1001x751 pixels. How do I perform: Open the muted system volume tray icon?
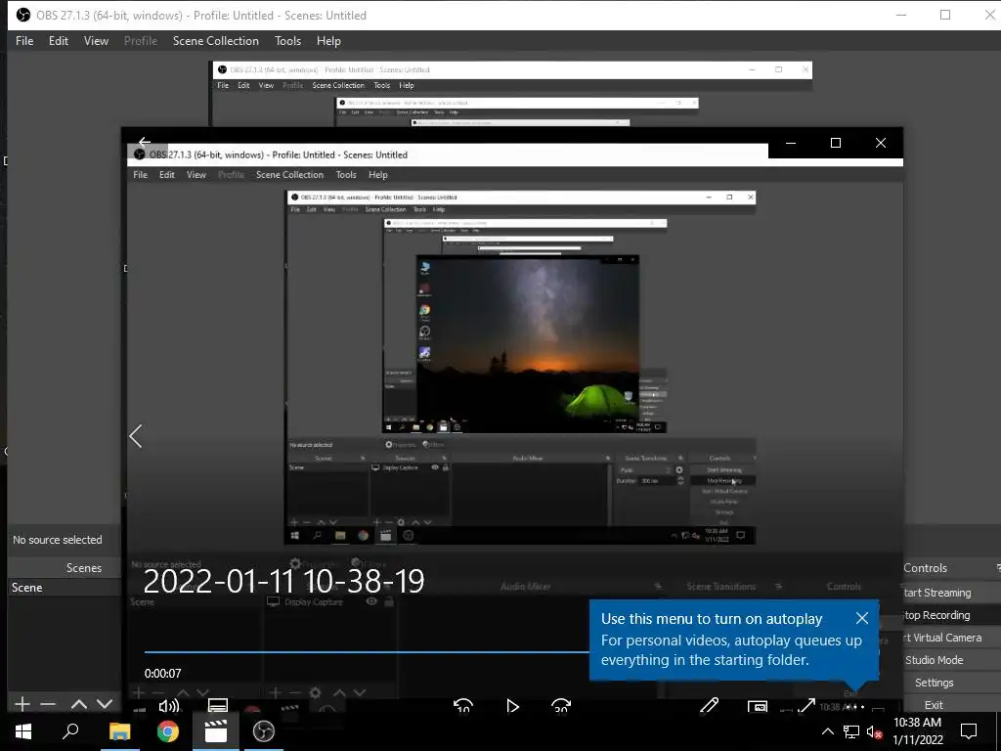point(874,731)
